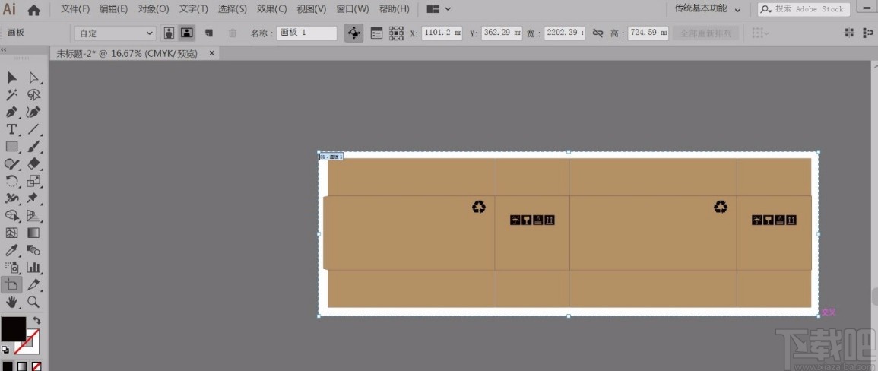Select the Paintbrush tool
This screenshot has width=878, height=371.
pos(33,147)
